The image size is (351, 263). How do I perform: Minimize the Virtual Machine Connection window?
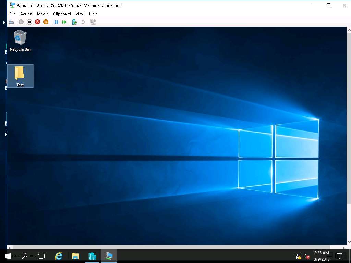point(313,5)
